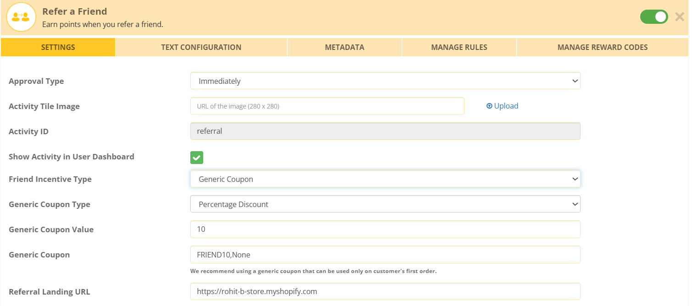Click the 'Earn points when you refer a friend' text
The height and width of the screenshot is (306, 692).
point(103,24)
